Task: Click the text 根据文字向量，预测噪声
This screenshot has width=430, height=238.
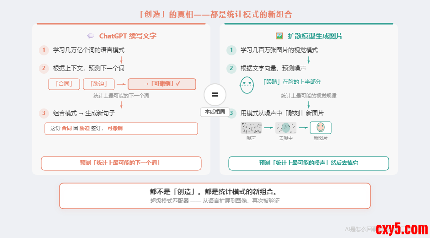Action: click(x=273, y=68)
